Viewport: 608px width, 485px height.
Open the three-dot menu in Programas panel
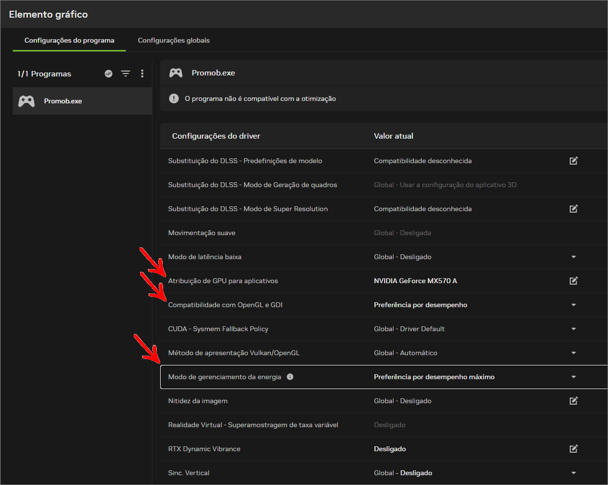tap(142, 73)
